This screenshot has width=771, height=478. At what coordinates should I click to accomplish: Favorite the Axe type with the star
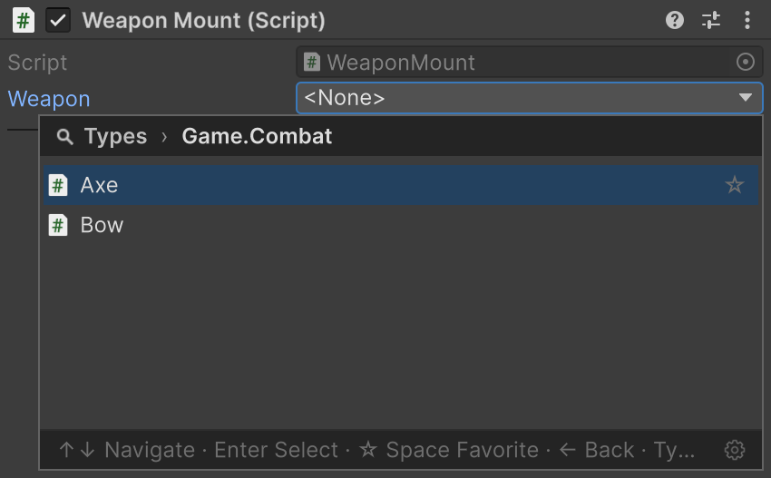(735, 185)
